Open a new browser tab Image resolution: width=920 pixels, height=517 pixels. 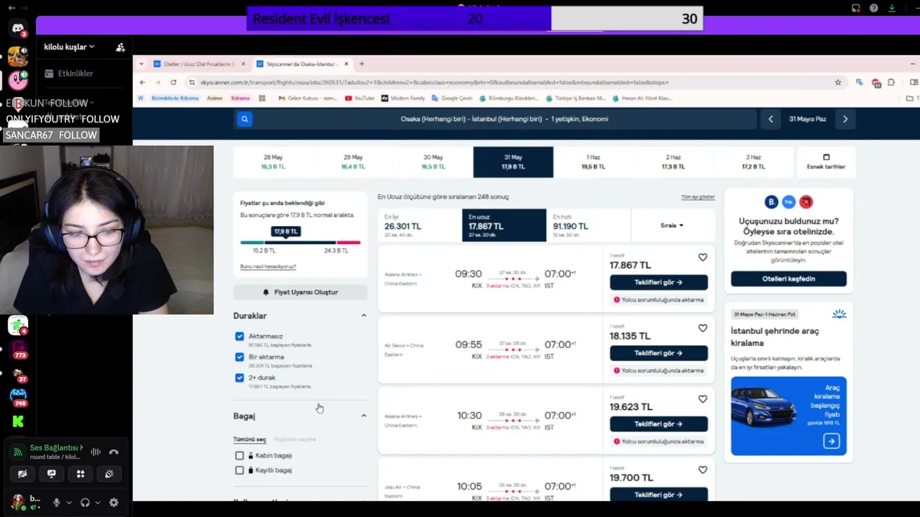(362, 64)
